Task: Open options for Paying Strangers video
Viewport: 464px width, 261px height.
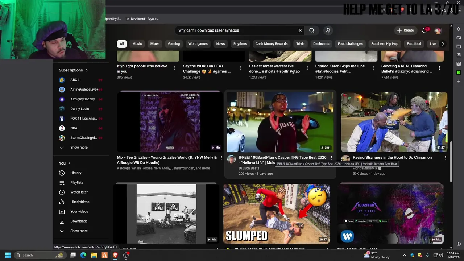Action: [446, 158]
